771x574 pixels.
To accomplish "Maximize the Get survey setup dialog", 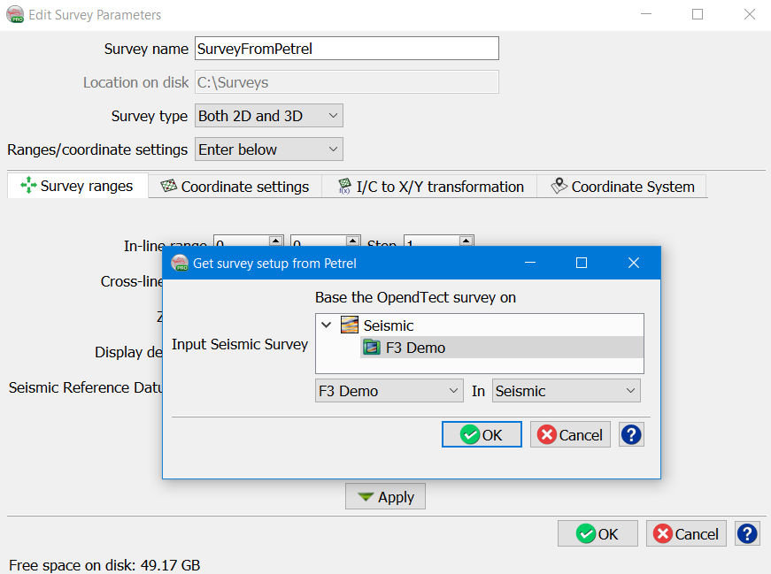I will pos(582,263).
